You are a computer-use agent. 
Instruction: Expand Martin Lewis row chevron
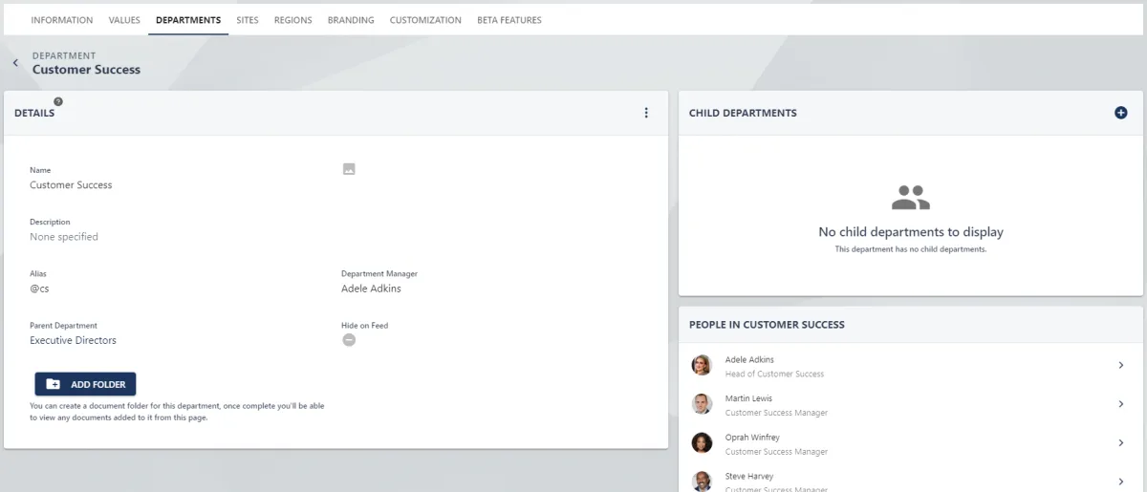point(1121,404)
